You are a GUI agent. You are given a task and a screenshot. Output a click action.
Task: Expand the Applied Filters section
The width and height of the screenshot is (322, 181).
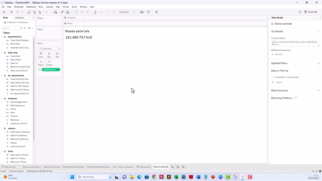[318, 63]
